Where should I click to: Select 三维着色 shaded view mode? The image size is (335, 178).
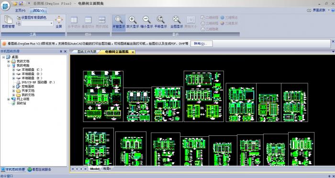[229, 18]
